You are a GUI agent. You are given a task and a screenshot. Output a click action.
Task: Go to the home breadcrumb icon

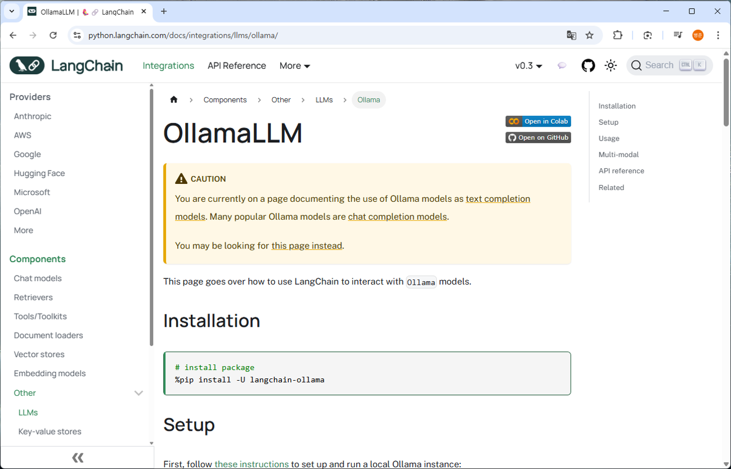[x=173, y=100]
